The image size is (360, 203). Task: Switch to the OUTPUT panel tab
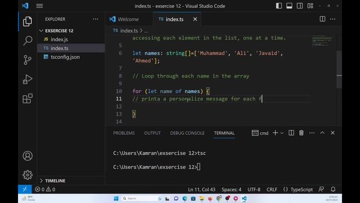tap(152, 133)
